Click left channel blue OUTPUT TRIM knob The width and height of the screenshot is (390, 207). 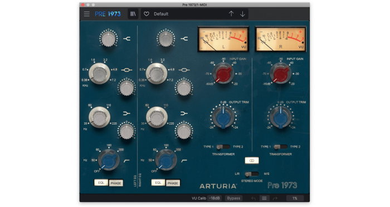pyautogui.click(x=223, y=117)
